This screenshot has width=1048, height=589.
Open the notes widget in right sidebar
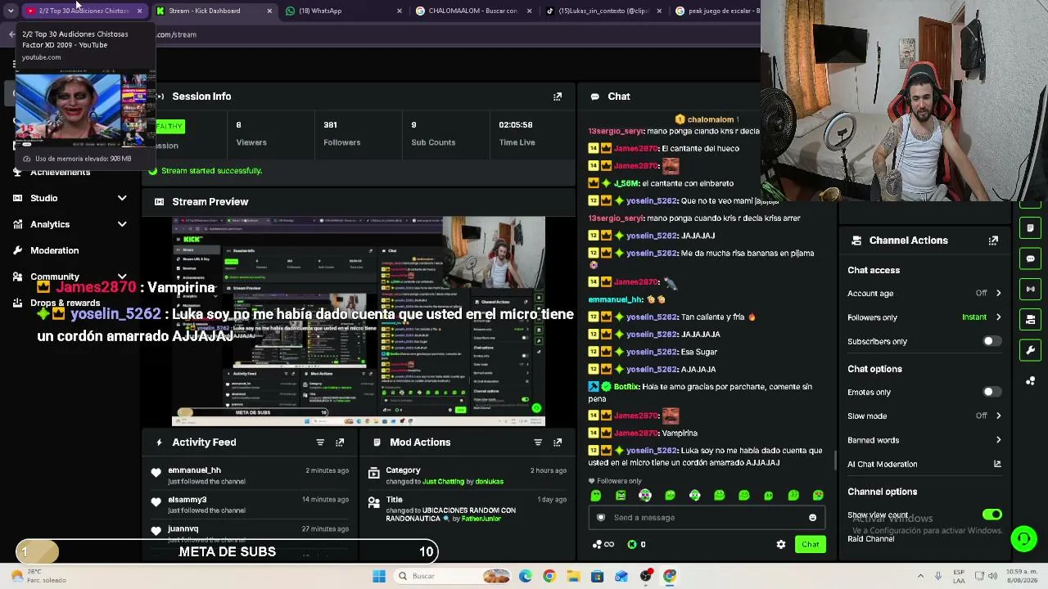[1030, 228]
